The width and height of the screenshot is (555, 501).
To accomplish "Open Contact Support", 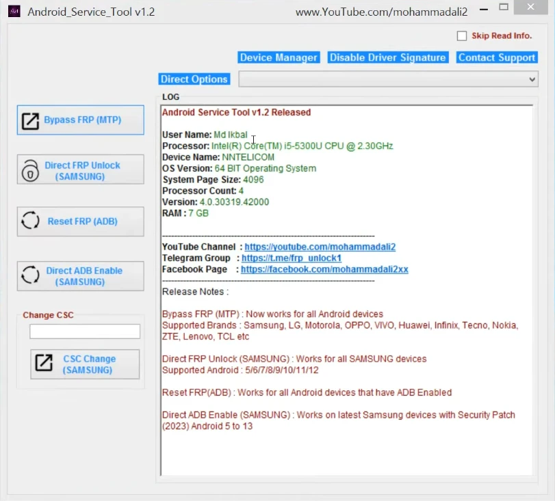I will (x=497, y=57).
